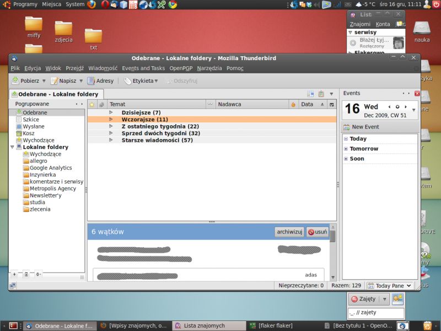The height and width of the screenshot is (331, 441).
Task: Expand the Dzisiejsze (7) group
Action: (x=111, y=113)
